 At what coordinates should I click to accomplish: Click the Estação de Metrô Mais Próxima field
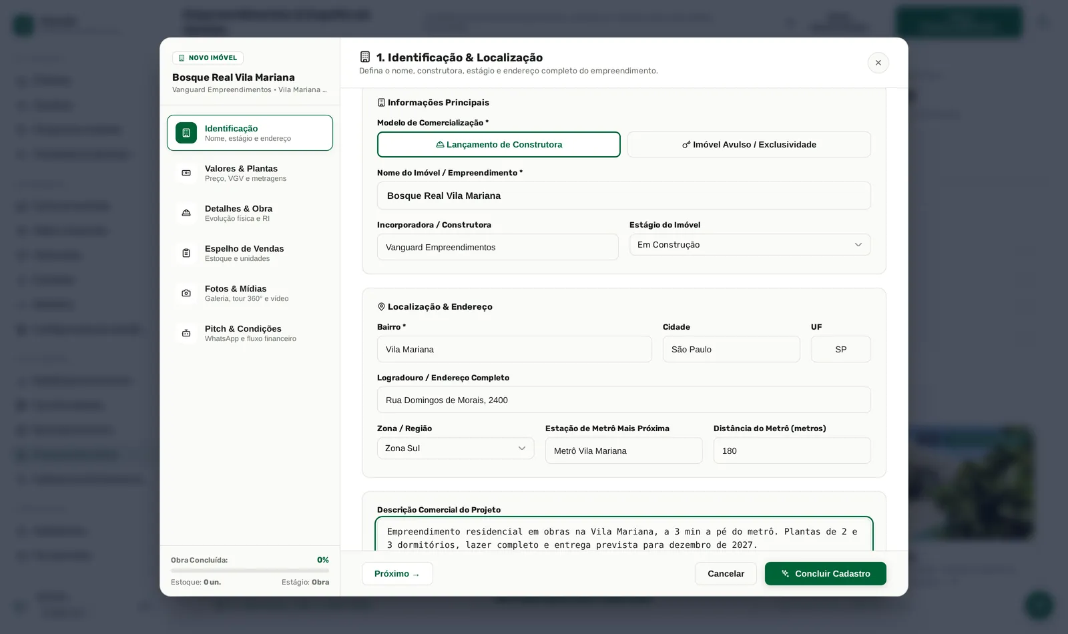click(624, 450)
